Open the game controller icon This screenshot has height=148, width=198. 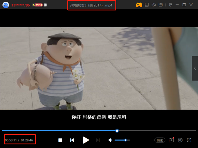[139, 5]
